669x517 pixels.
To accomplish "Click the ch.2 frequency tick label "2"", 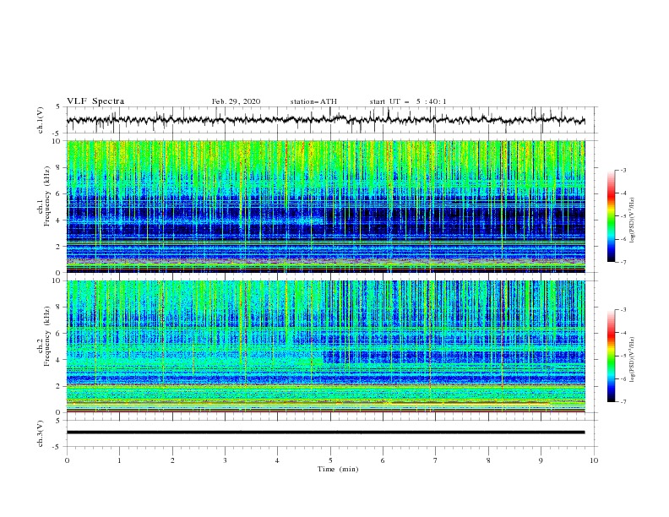I will pos(60,386).
